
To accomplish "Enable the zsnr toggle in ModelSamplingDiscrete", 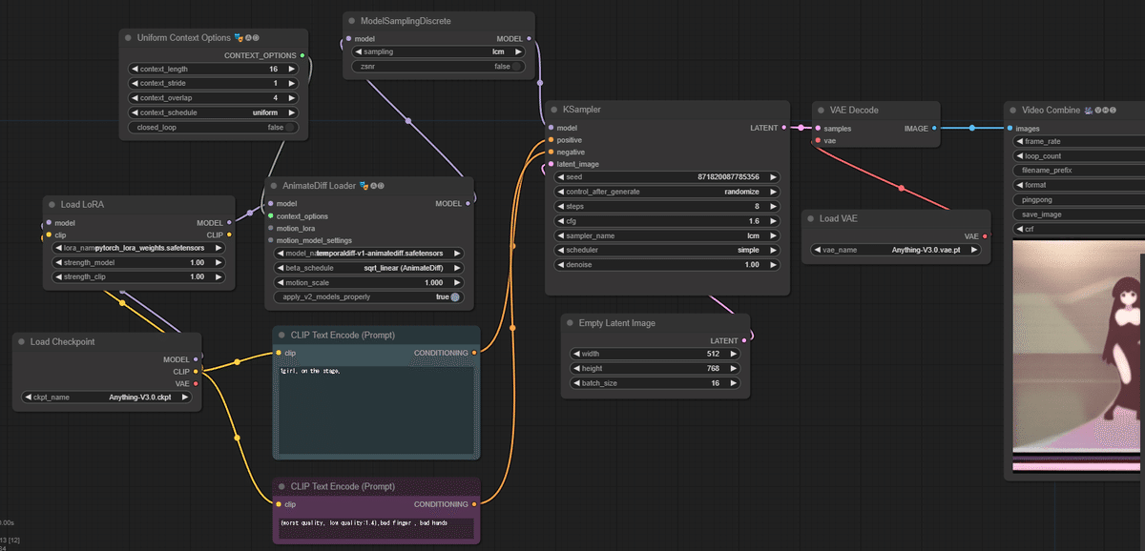I will click(x=517, y=67).
